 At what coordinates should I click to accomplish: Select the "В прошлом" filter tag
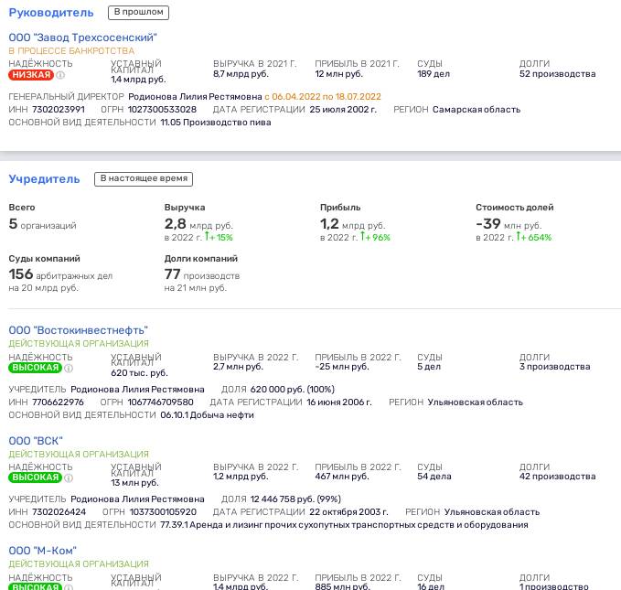coord(138,13)
